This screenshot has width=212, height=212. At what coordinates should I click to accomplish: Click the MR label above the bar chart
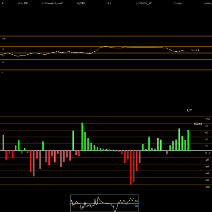tap(189, 110)
